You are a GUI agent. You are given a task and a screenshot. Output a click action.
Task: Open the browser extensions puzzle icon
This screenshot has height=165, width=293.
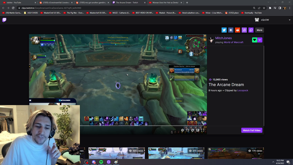[x=270, y=8]
